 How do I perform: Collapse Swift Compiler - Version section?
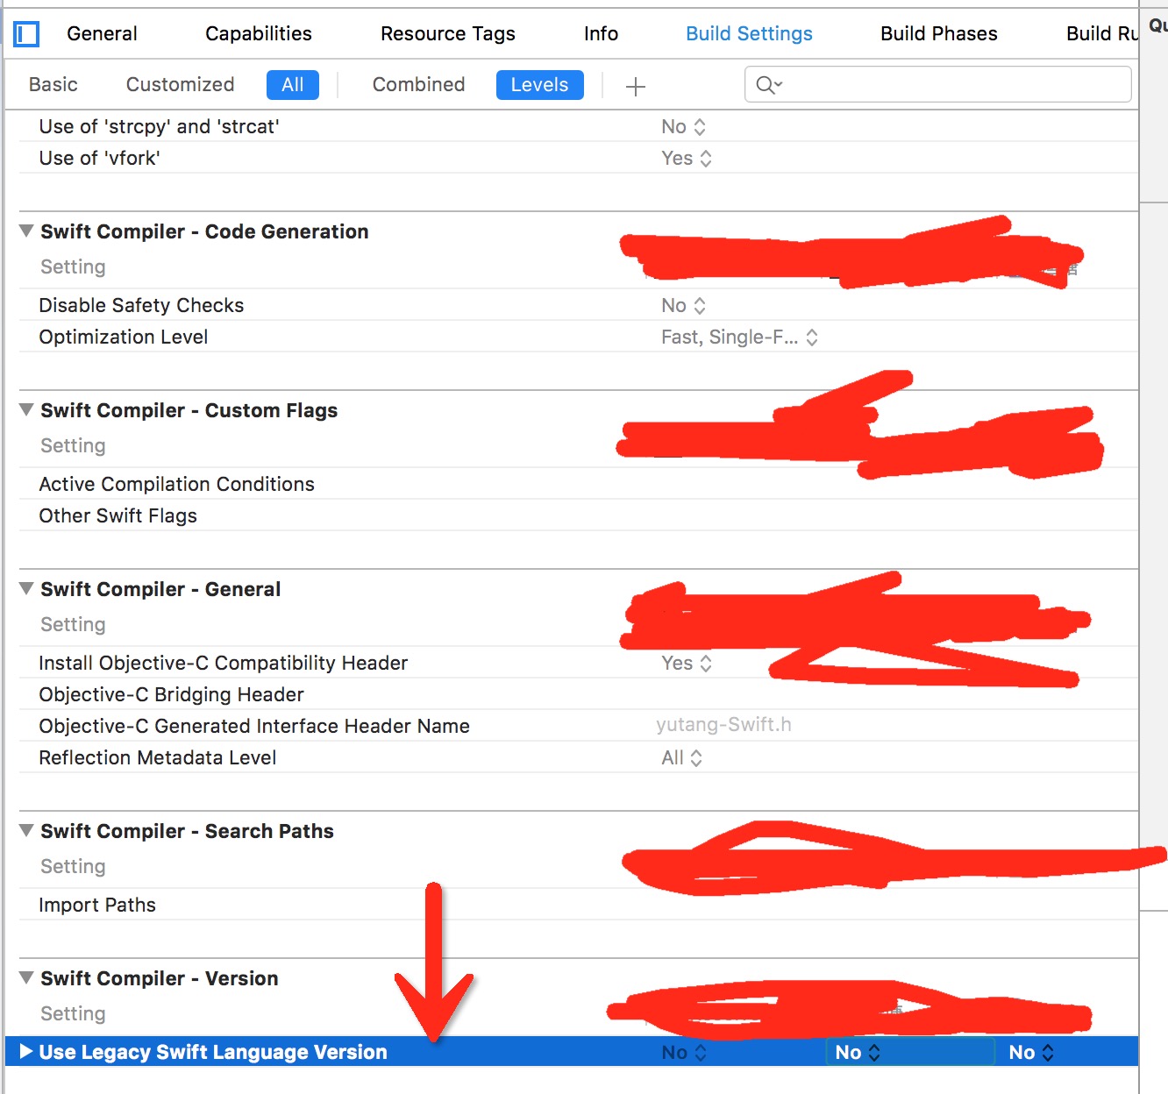tap(26, 977)
